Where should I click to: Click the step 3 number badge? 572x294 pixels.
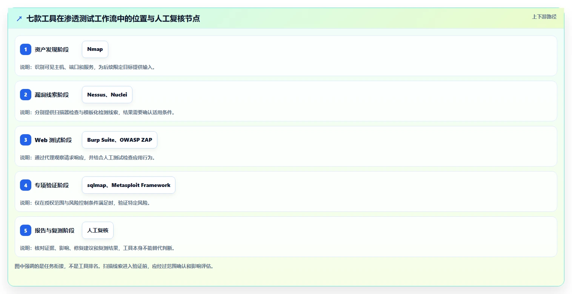click(26, 140)
